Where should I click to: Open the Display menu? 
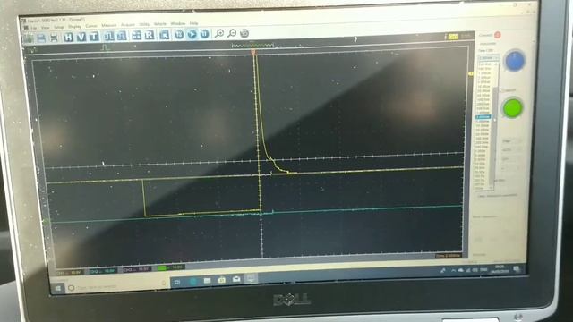(x=74, y=27)
